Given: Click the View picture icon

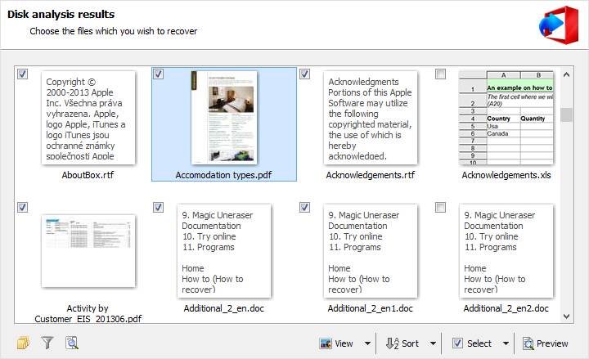Looking at the screenshot, I should click(326, 343).
